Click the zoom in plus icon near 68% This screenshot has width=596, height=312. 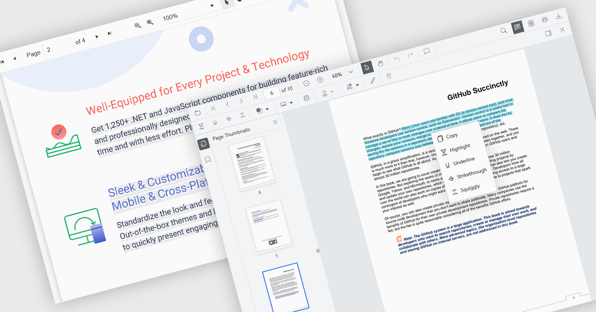pyautogui.click(x=320, y=80)
